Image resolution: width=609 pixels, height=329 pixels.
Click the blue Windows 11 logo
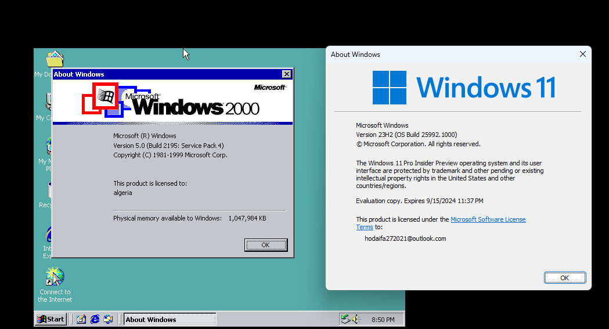coord(389,88)
